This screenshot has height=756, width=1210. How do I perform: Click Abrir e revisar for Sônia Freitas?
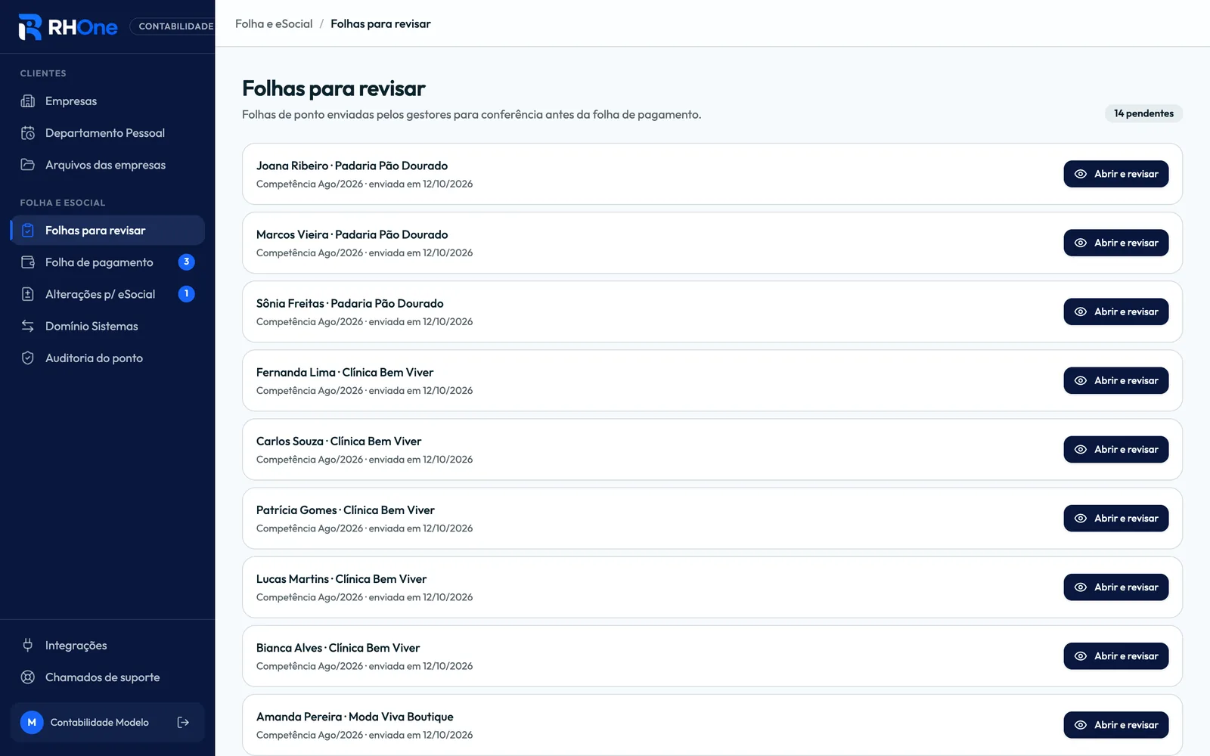1116,311
